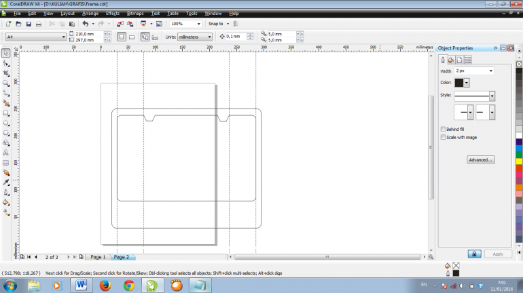The image size is (523, 293).
Task: Open the Bitmaps menu
Action: click(x=135, y=14)
